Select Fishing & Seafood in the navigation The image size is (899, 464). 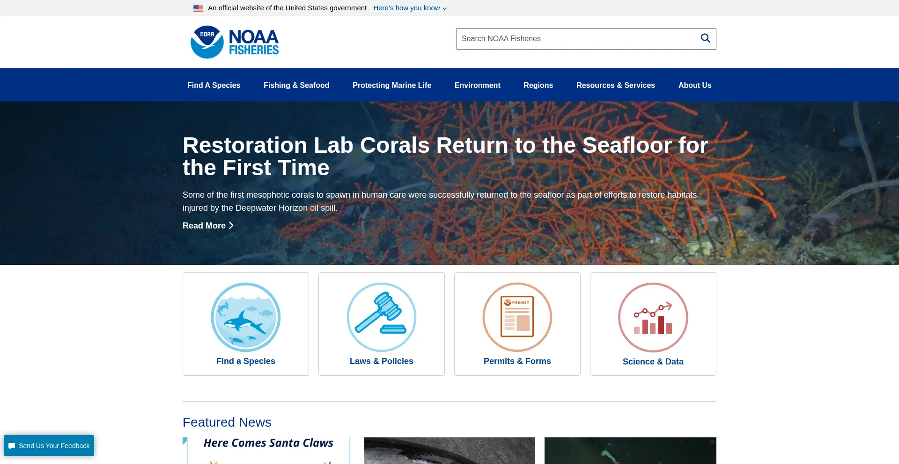point(296,85)
